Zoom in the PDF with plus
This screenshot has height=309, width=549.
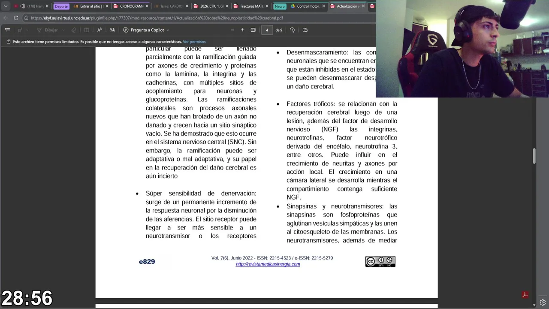click(242, 30)
